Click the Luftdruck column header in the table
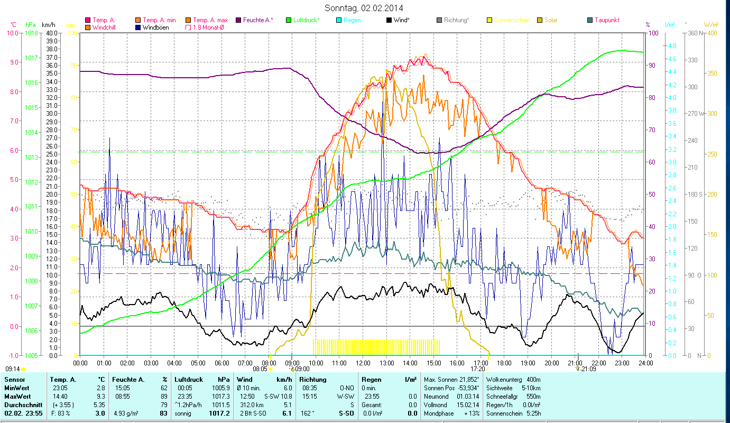The height and width of the screenshot is (423, 730). [189, 379]
